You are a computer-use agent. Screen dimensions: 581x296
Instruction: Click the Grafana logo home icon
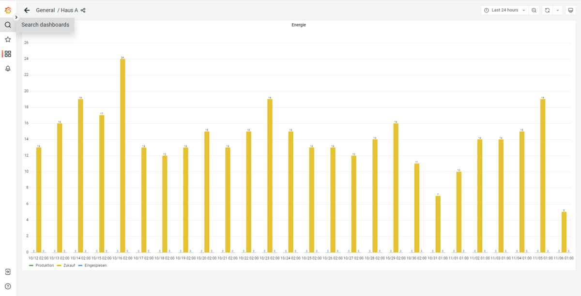[x=8, y=10]
